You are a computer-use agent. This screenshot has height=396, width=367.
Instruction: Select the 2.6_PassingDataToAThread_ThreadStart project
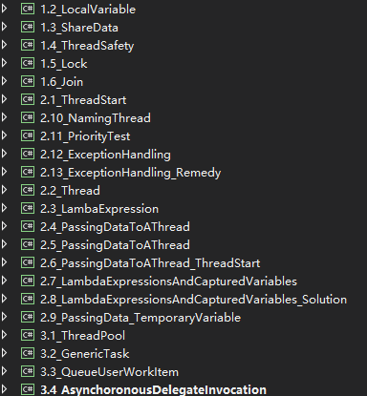click(x=150, y=263)
